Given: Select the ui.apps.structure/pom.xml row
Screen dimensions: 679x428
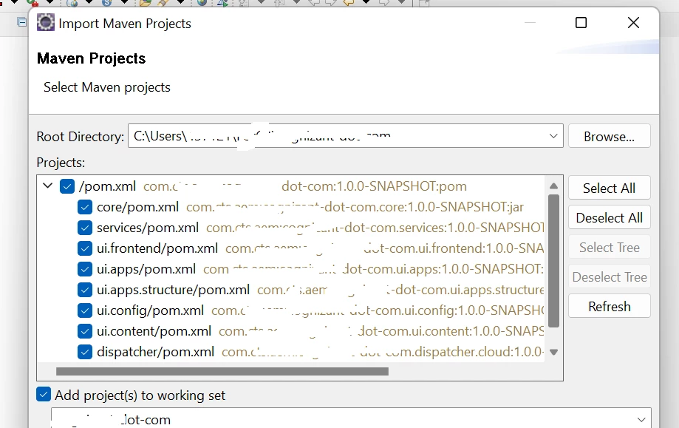Looking at the screenshot, I should 320,290.
